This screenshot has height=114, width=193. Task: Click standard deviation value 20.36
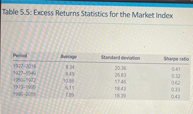click(x=120, y=68)
